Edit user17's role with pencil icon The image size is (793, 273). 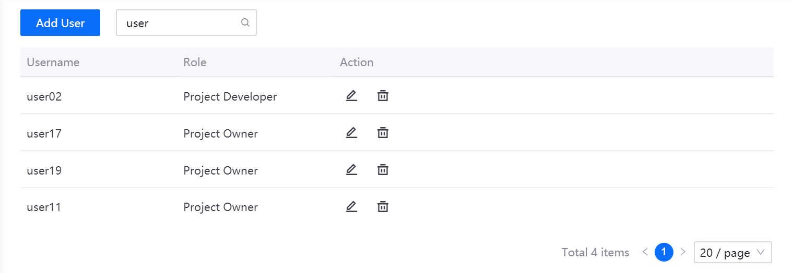tap(351, 133)
